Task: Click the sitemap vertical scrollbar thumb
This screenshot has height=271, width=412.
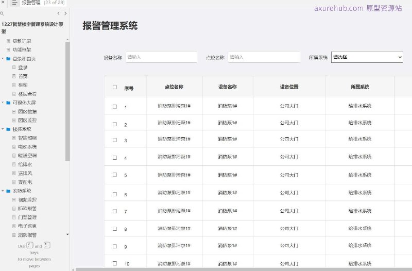Action: (x=67, y=101)
